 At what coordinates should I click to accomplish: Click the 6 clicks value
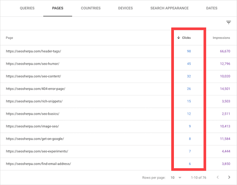coord(190,164)
